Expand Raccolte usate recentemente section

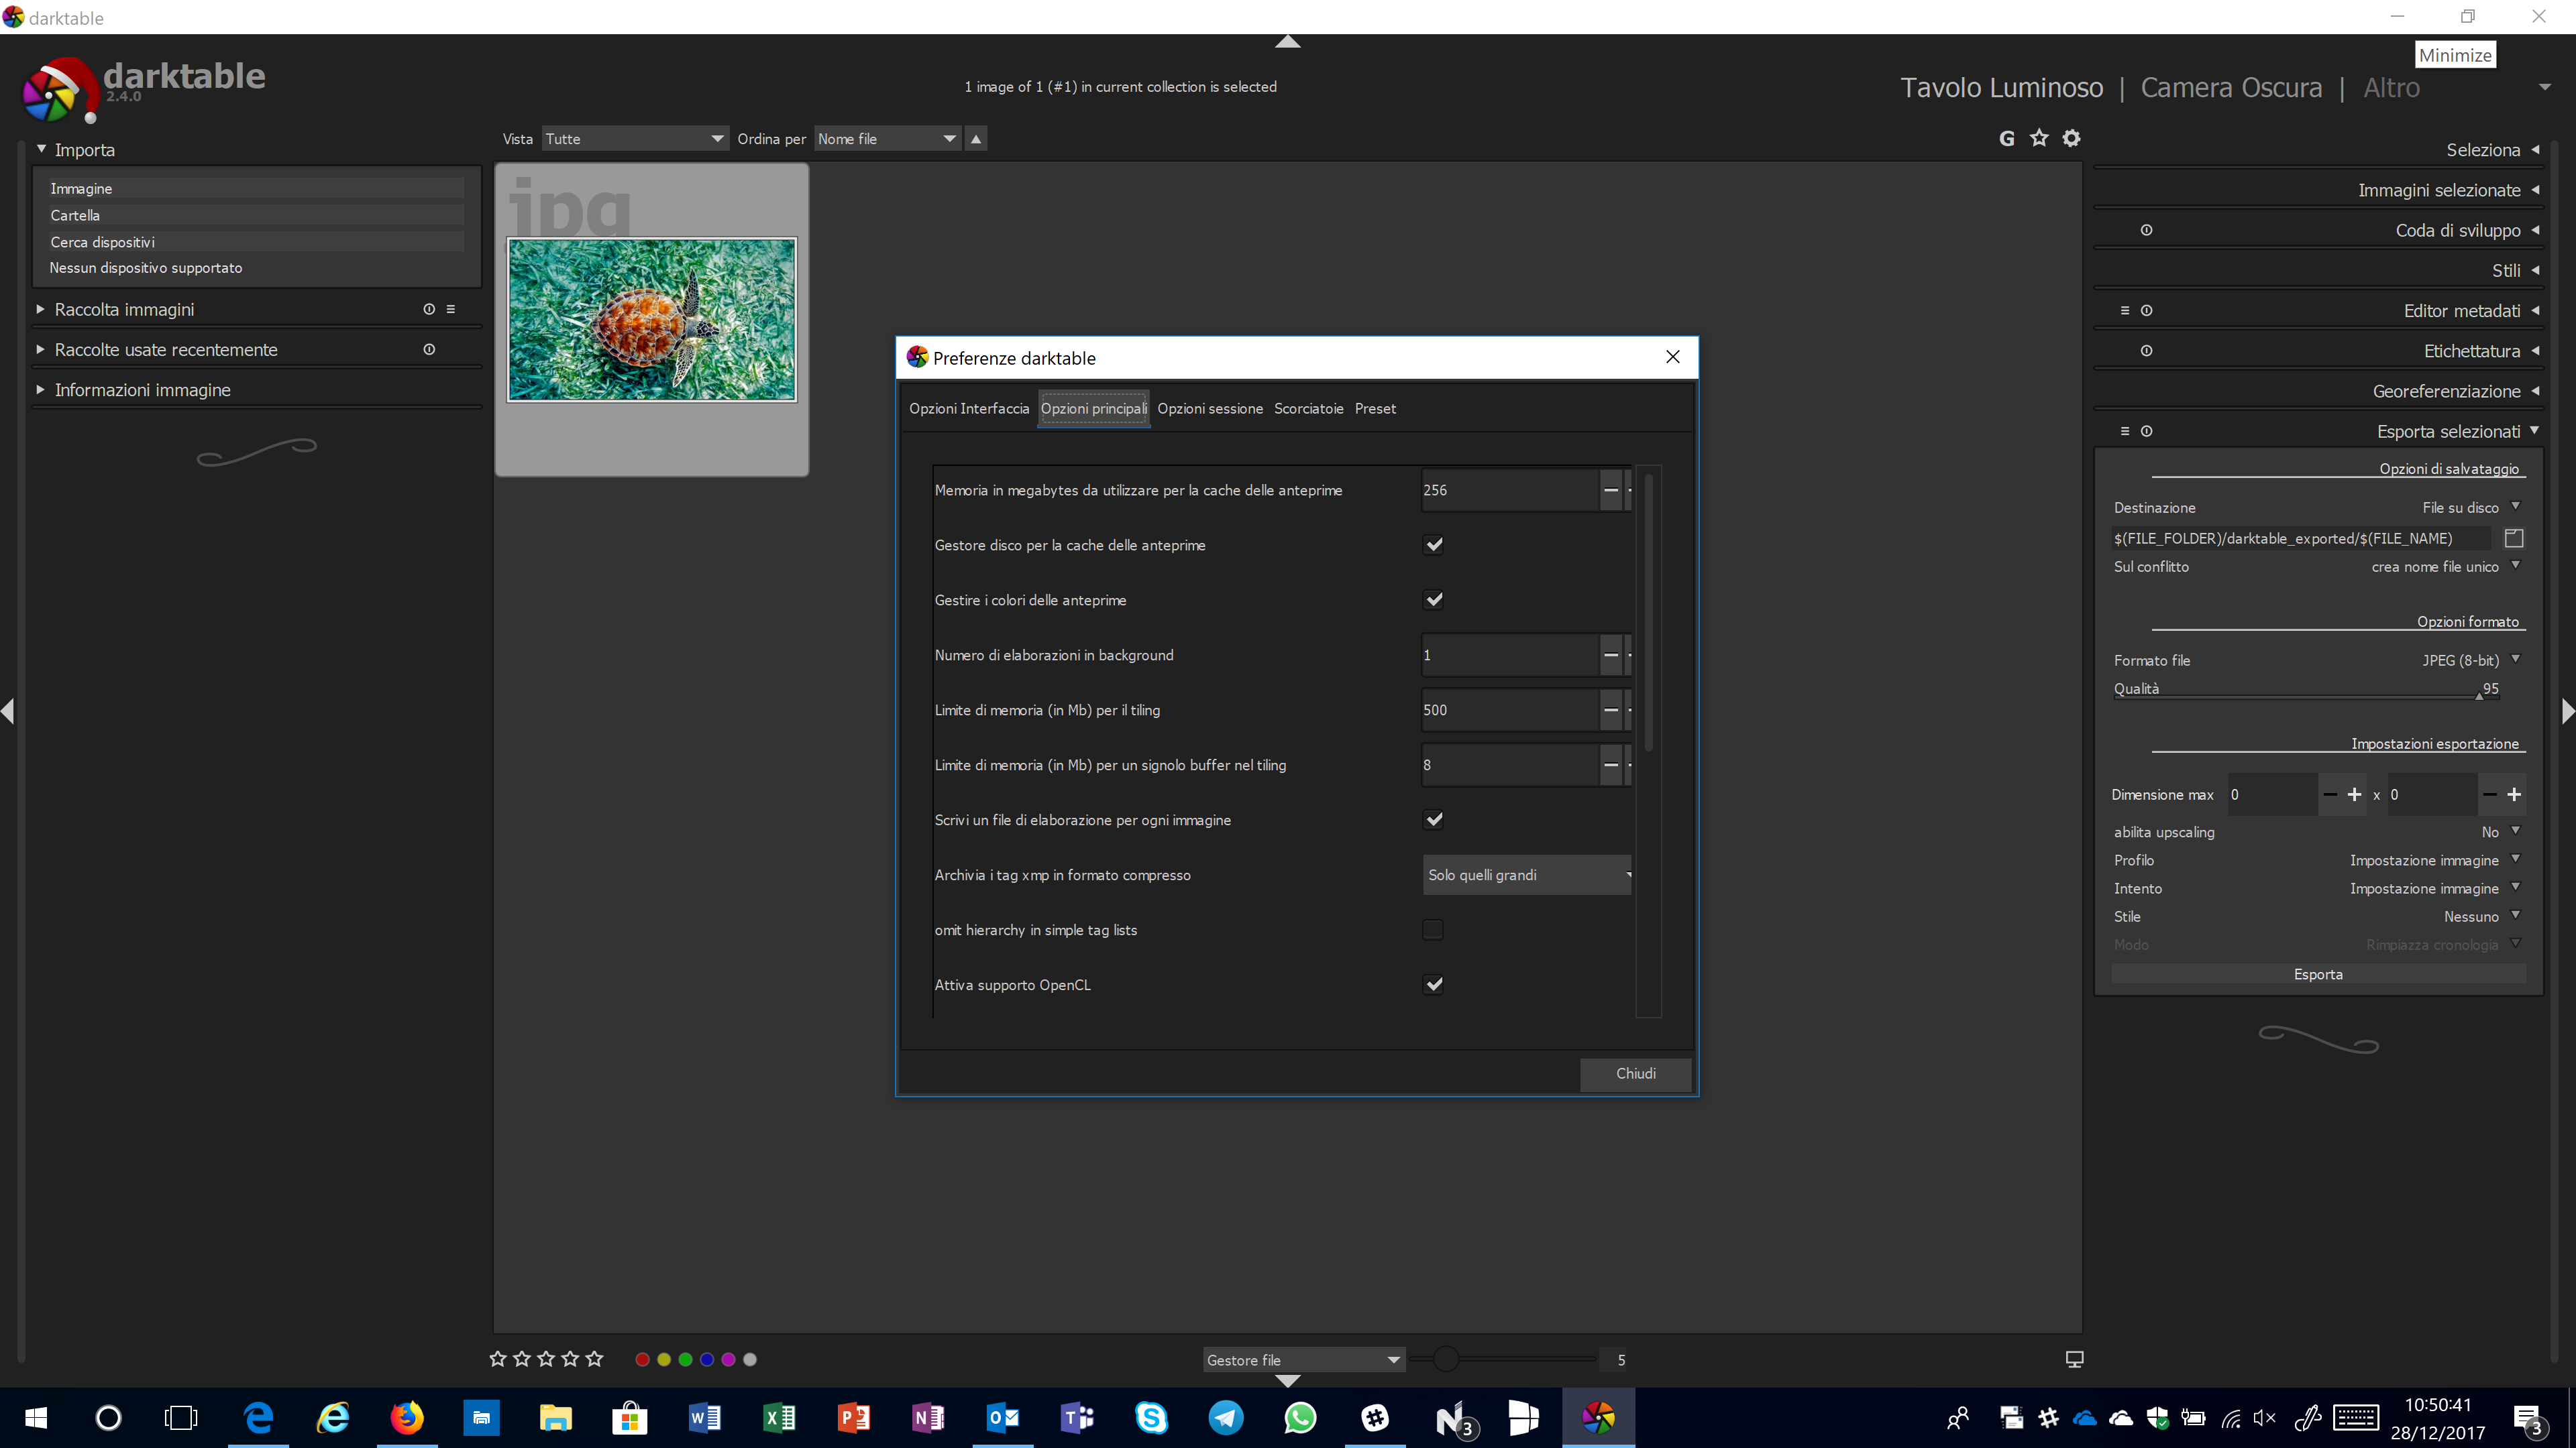click(x=39, y=349)
